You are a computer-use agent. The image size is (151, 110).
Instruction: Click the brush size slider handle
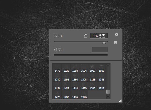pyautogui.click(x=104, y=43)
